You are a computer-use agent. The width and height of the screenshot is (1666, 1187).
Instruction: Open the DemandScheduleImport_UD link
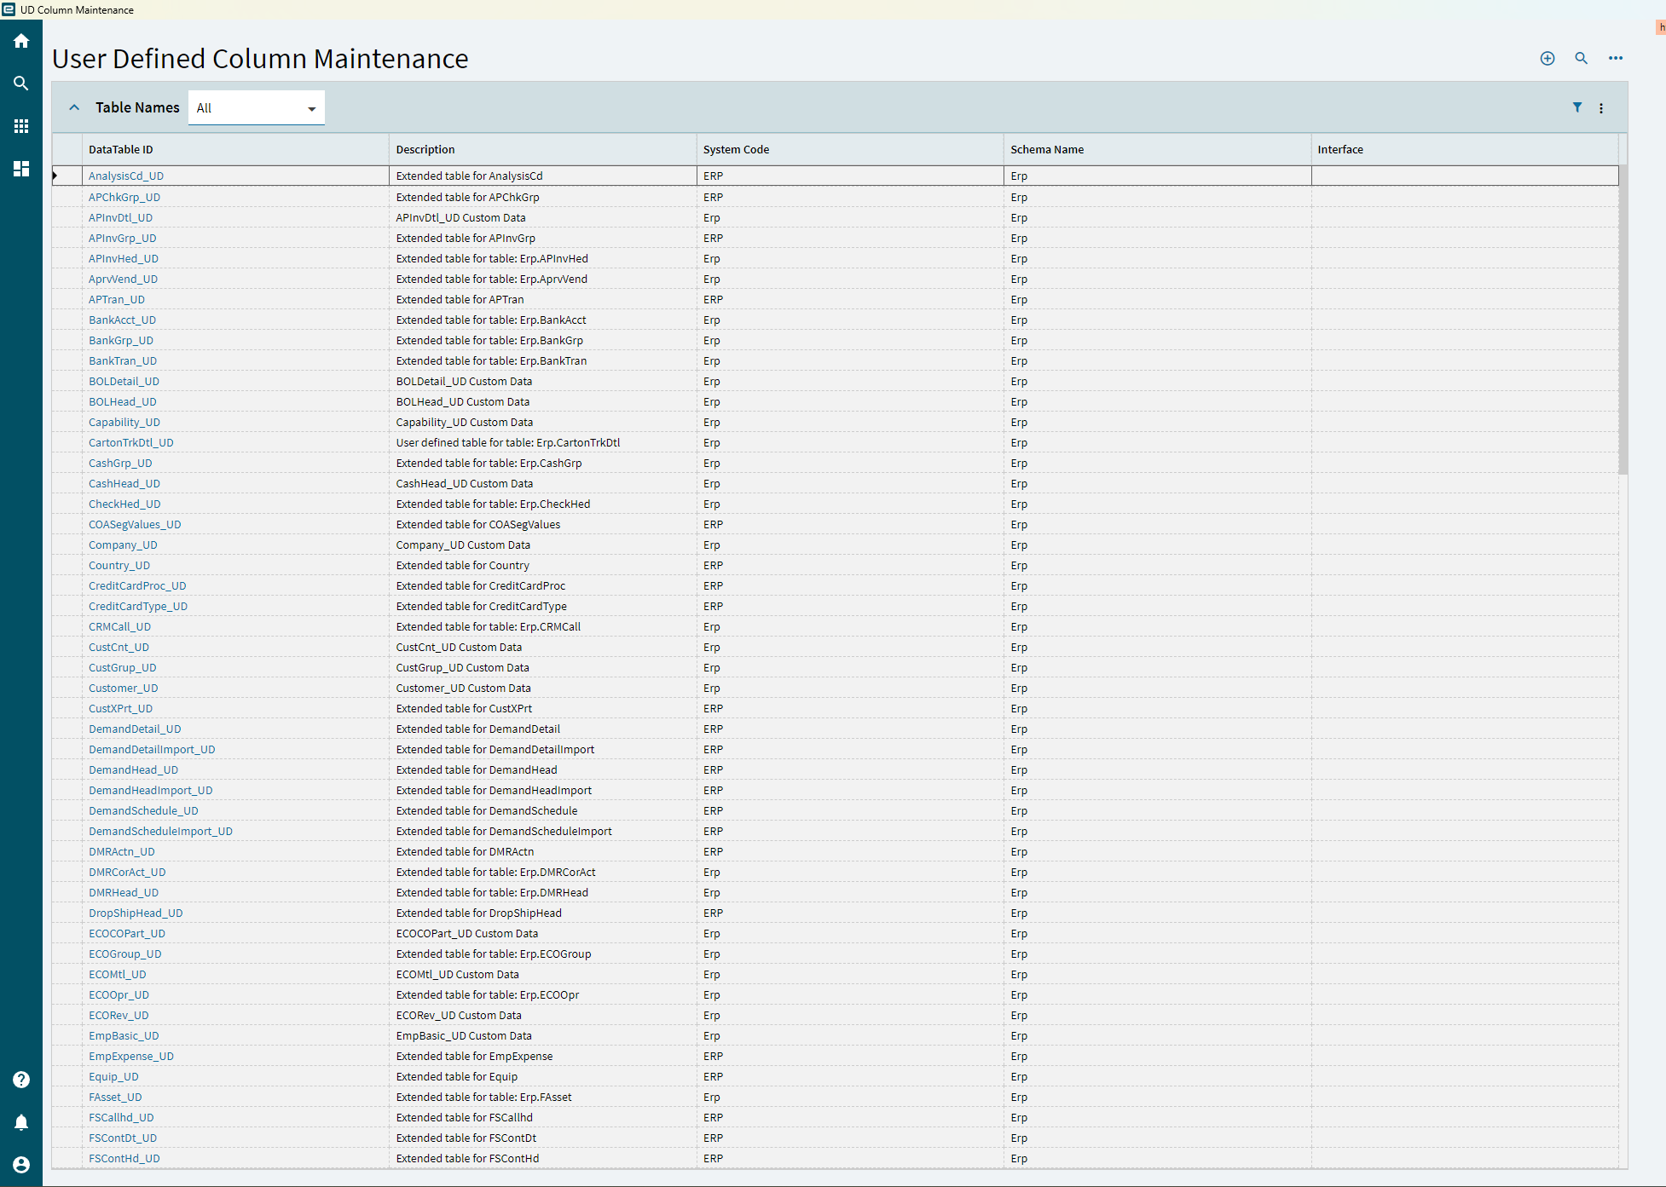(160, 831)
